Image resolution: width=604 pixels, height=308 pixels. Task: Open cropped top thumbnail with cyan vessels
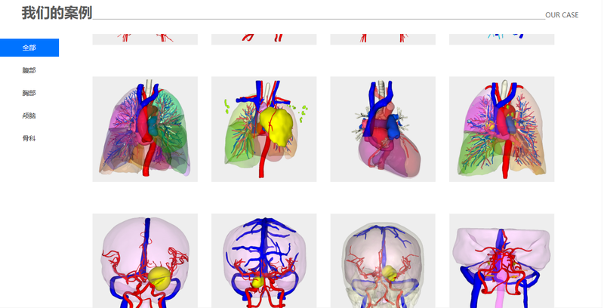(x=501, y=39)
